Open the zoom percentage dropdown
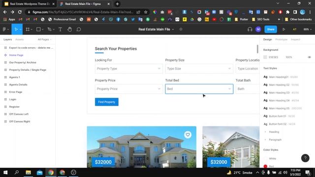Image resolution: width=315 pixels, height=177 pixels. (307, 29)
